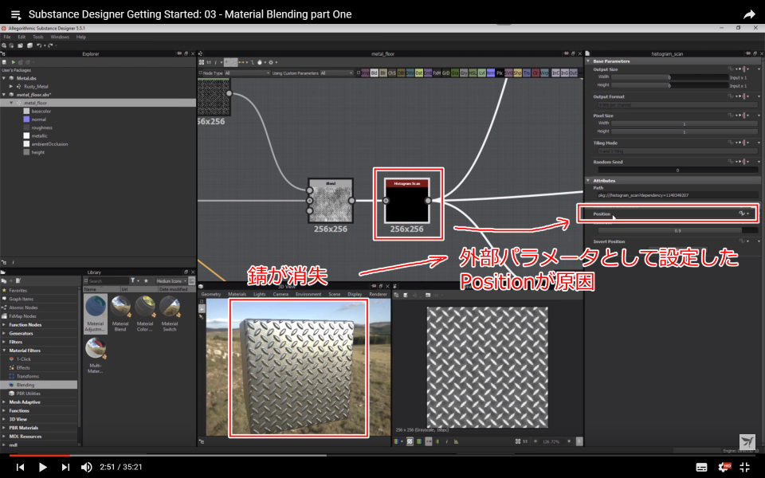Screen dimensions: 765x478
Task: Select Graph Items in Library
Action: 21,299
